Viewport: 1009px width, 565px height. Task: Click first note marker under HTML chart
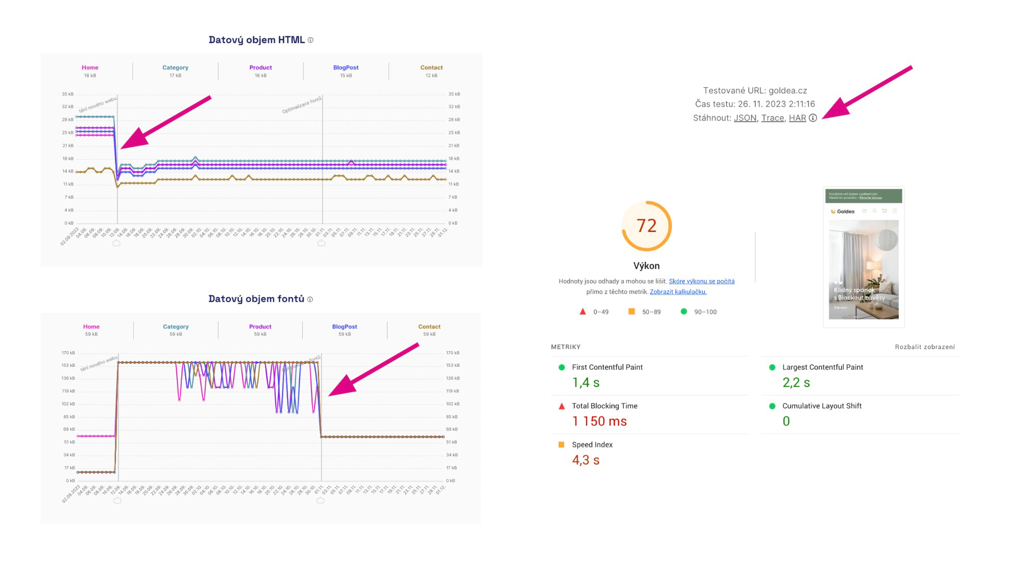117,243
